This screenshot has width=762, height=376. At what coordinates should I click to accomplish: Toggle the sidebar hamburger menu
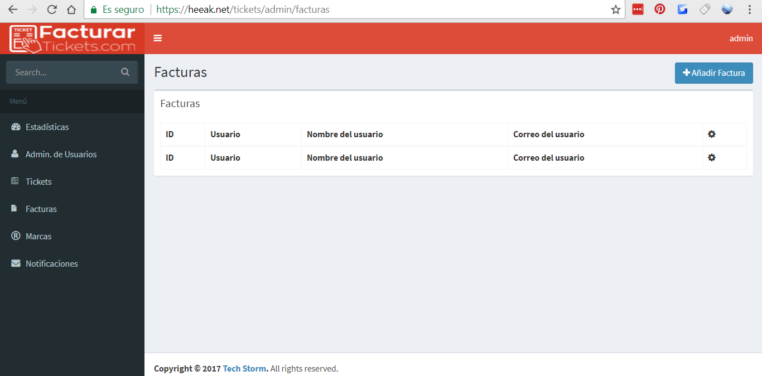(x=158, y=38)
